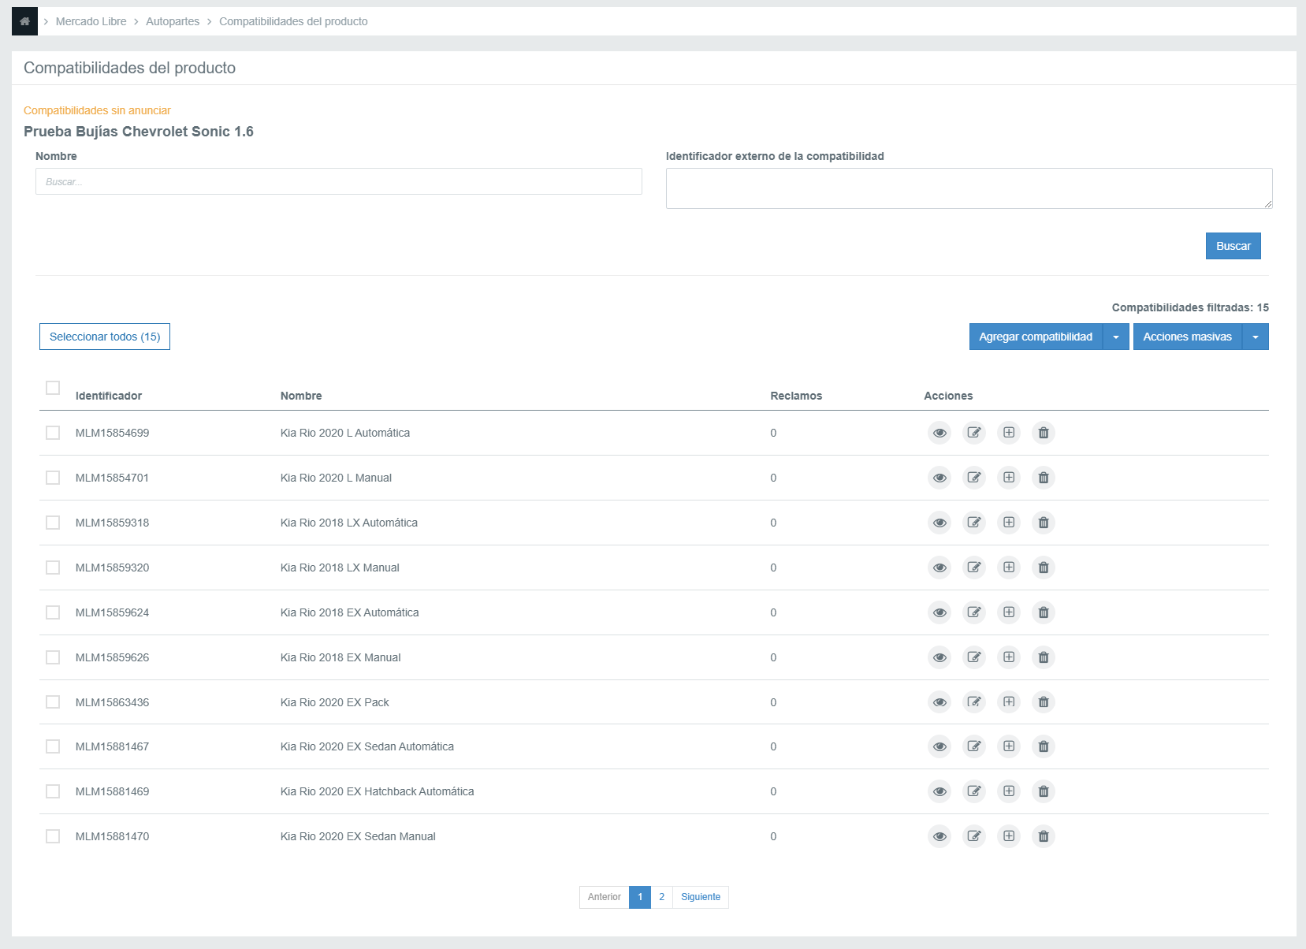View Kia Rio 2018 LX Automática eye icon

coord(940,523)
